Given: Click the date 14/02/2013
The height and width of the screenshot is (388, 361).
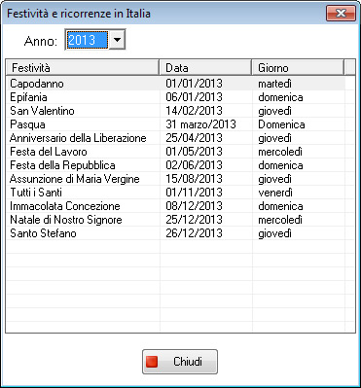Looking at the screenshot, I should (194, 111).
